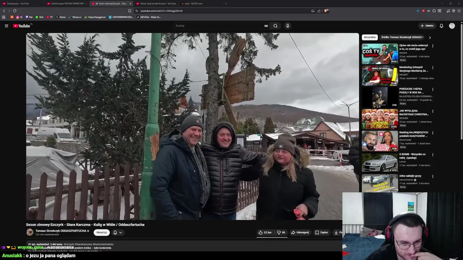Open the browser VPN shield icon
This screenshot has height=260, width=463.
(x=454, y=11)
